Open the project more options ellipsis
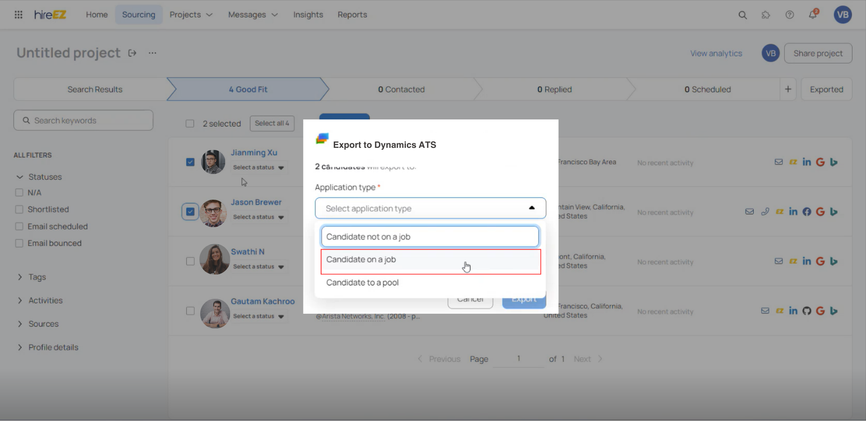Screen dimensions: 866x421 (152, 53)
